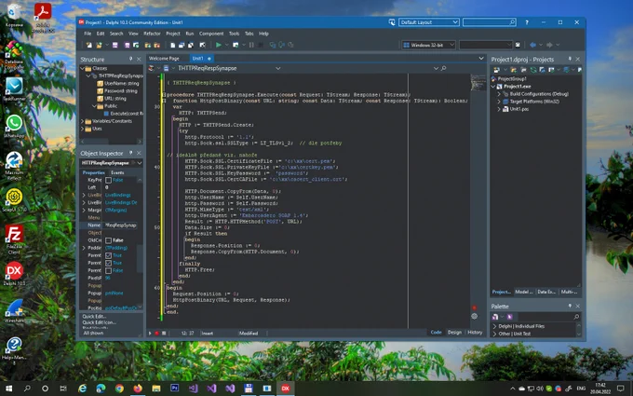Viewport: 633px width, 396px height.
Task: Open the Delphi DX icon in Windows taskbar
Action: pyautogui.click(x=286, y=389)
